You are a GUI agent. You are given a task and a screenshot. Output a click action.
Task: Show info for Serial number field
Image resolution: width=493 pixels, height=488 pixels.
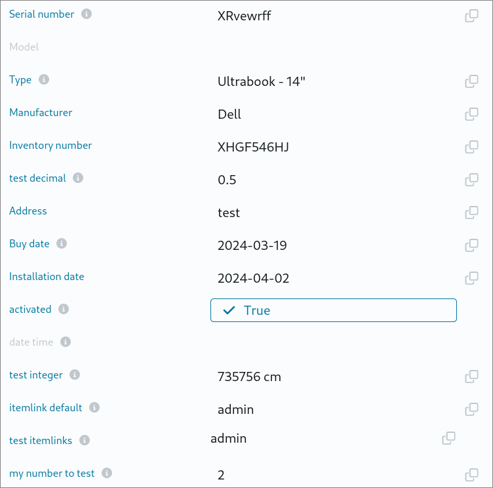click(87, 14)
